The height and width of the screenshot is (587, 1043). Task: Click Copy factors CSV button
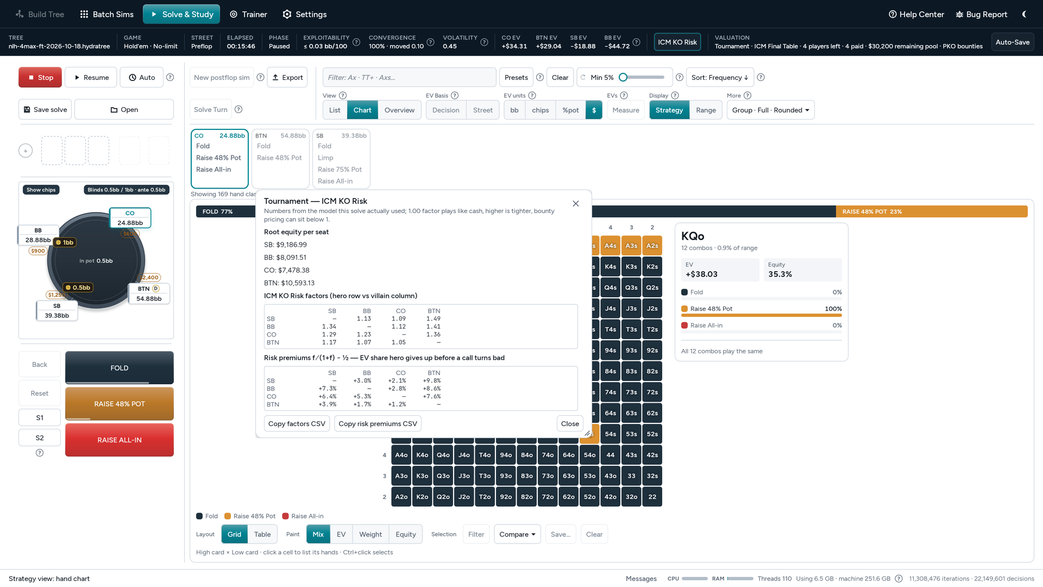[x=297, y=423]
